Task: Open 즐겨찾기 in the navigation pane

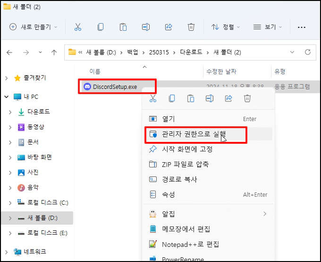Action: pos(34,78)
